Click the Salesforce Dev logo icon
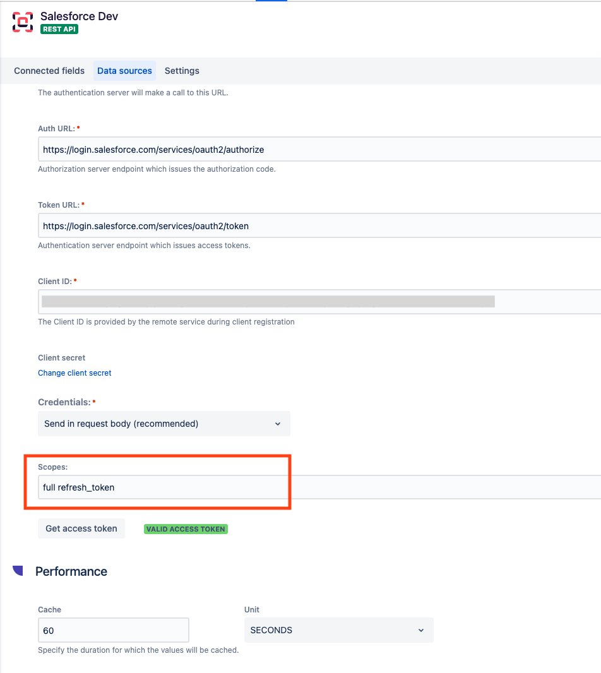Viewport: 601px width, 673px height. (23, 22)
